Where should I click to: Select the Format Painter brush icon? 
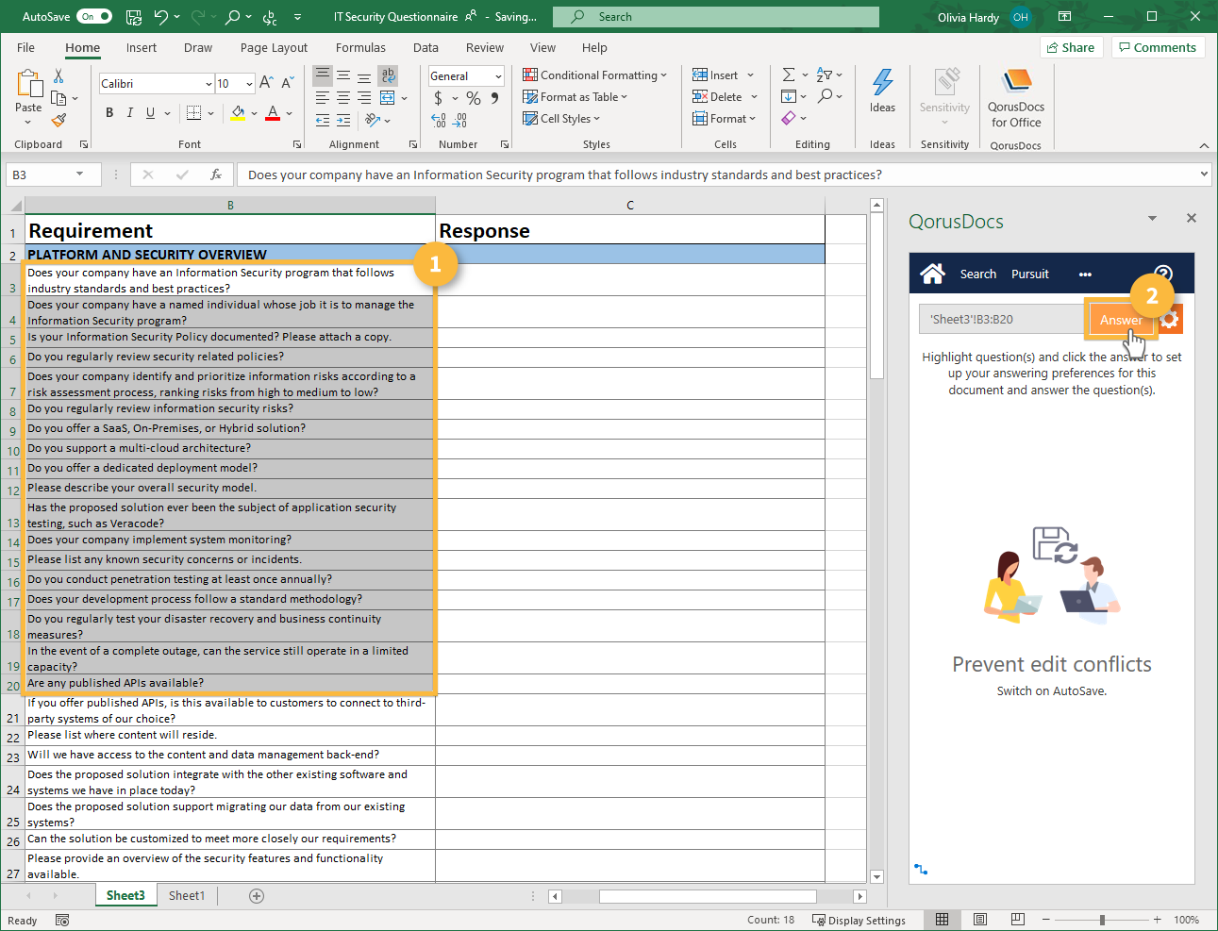pyautogui.click(x=58, y=120)
